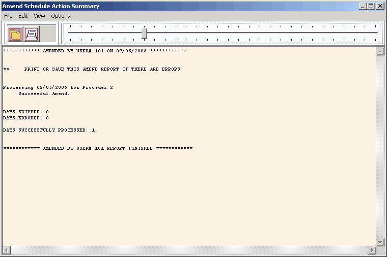Click the printer icon in toolbar
Image resolution: width=387 pixels, height=257 pixels.
click(x=32, y=34)
